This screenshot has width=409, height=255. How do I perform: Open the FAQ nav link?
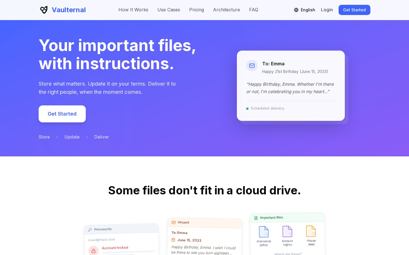point(254,10)
